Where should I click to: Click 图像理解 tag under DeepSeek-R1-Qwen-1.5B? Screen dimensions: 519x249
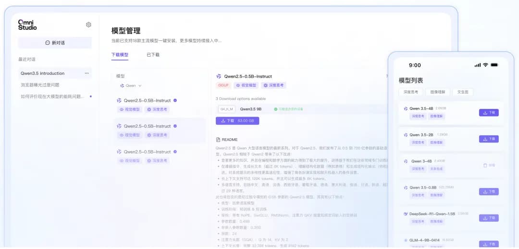436,222
